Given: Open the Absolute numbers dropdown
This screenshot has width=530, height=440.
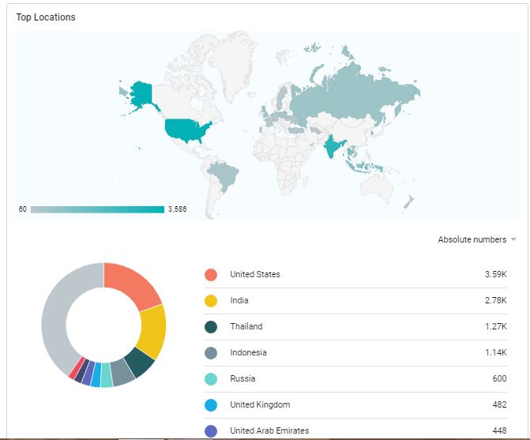Looking at the screenshot, I should coord(477,239).
